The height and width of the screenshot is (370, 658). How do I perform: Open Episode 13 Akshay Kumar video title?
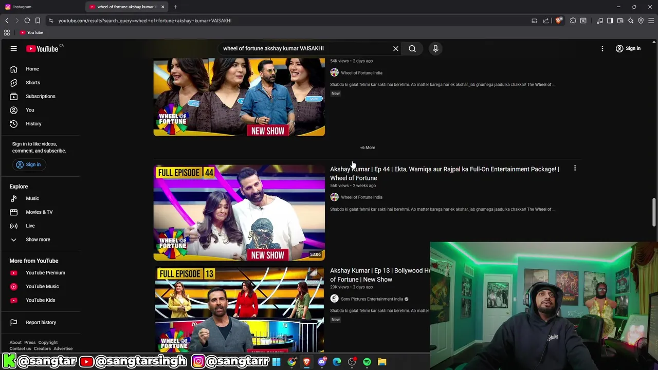[x=380, y=275]
